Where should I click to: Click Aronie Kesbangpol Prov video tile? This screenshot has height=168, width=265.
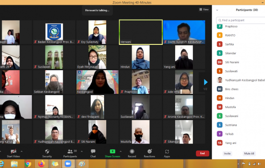click(184, 107)
